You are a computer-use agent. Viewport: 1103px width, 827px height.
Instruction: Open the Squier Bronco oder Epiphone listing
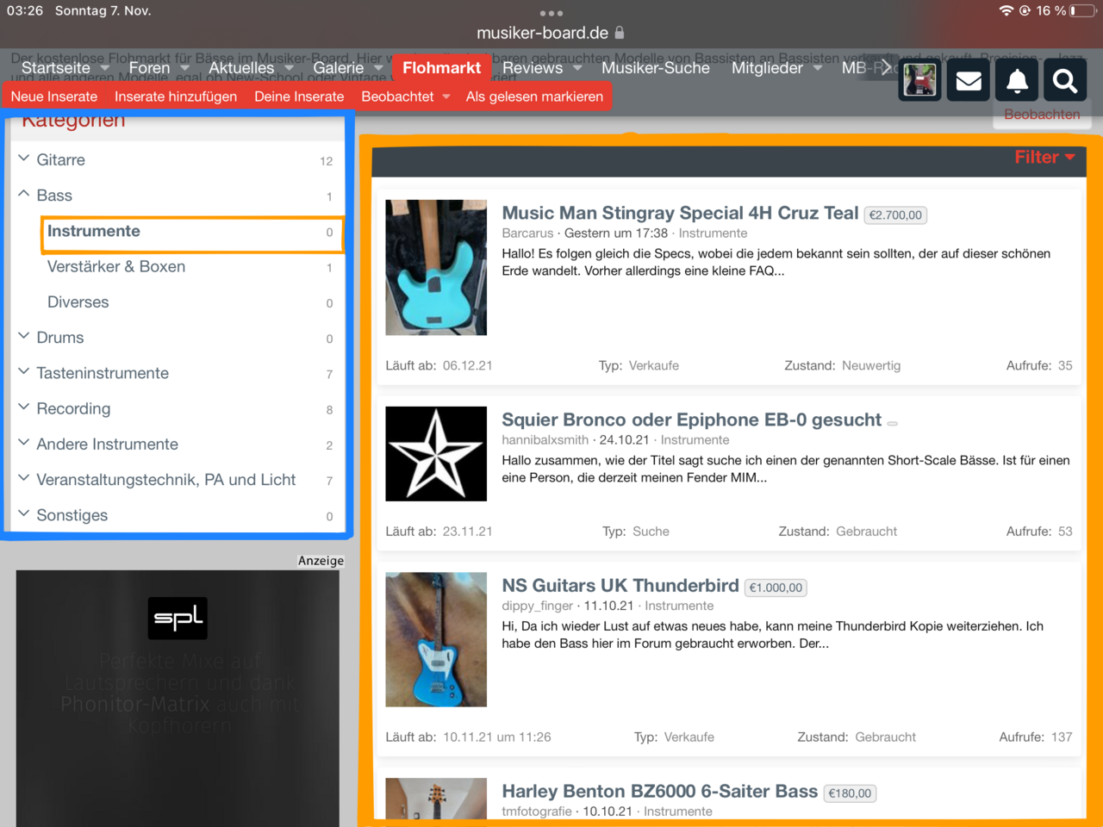coord(692,420)
